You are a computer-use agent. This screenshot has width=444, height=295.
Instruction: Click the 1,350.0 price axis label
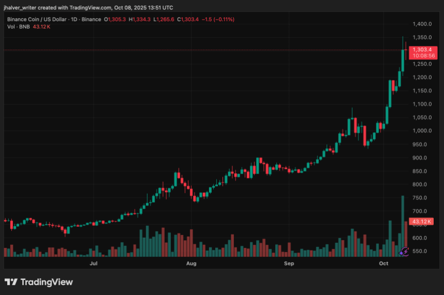(422, 37)
